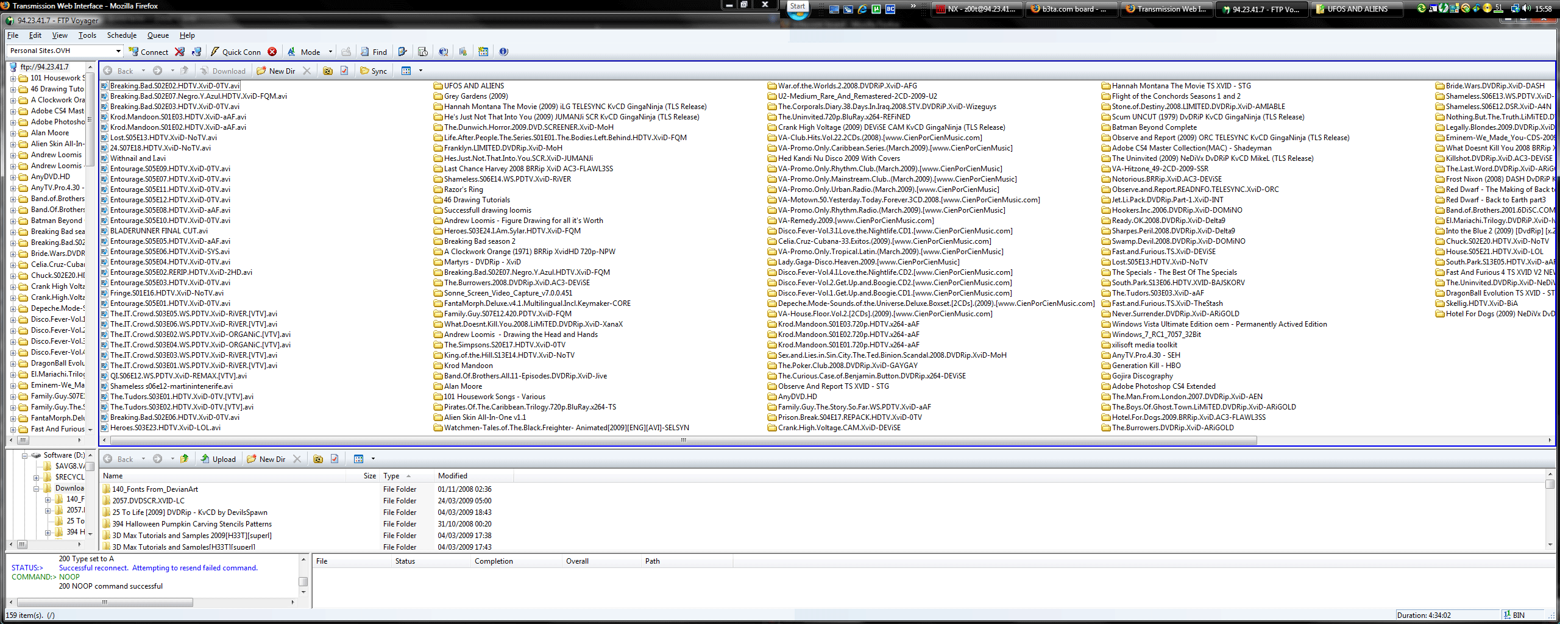This screenshot has height=624, width=1560.
Task: Click remote file list horizontal scrollbar
Action: coord(682,440)
